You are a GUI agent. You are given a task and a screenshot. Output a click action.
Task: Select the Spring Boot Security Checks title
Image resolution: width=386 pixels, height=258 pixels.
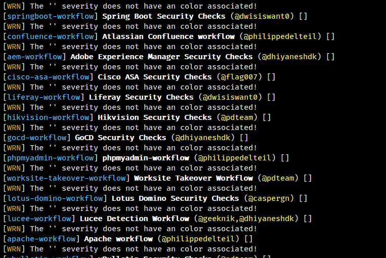click(x=164, y=16)
